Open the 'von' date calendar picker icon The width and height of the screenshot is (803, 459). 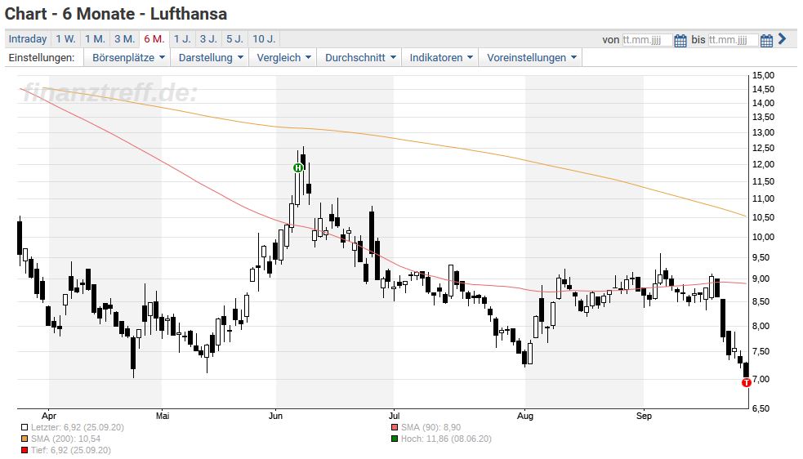point(680,40)
